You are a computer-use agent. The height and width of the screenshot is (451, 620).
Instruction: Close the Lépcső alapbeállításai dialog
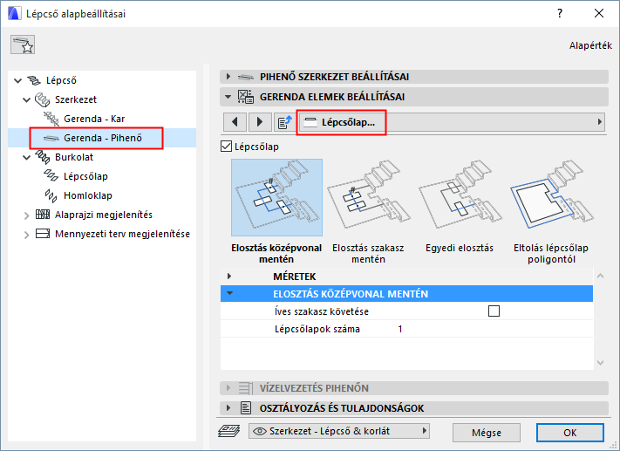pos(599,13)
